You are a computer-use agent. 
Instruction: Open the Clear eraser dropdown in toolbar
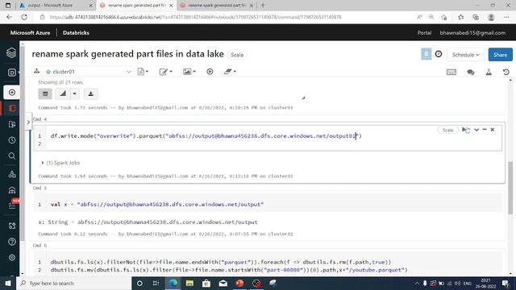click(230, 72)
